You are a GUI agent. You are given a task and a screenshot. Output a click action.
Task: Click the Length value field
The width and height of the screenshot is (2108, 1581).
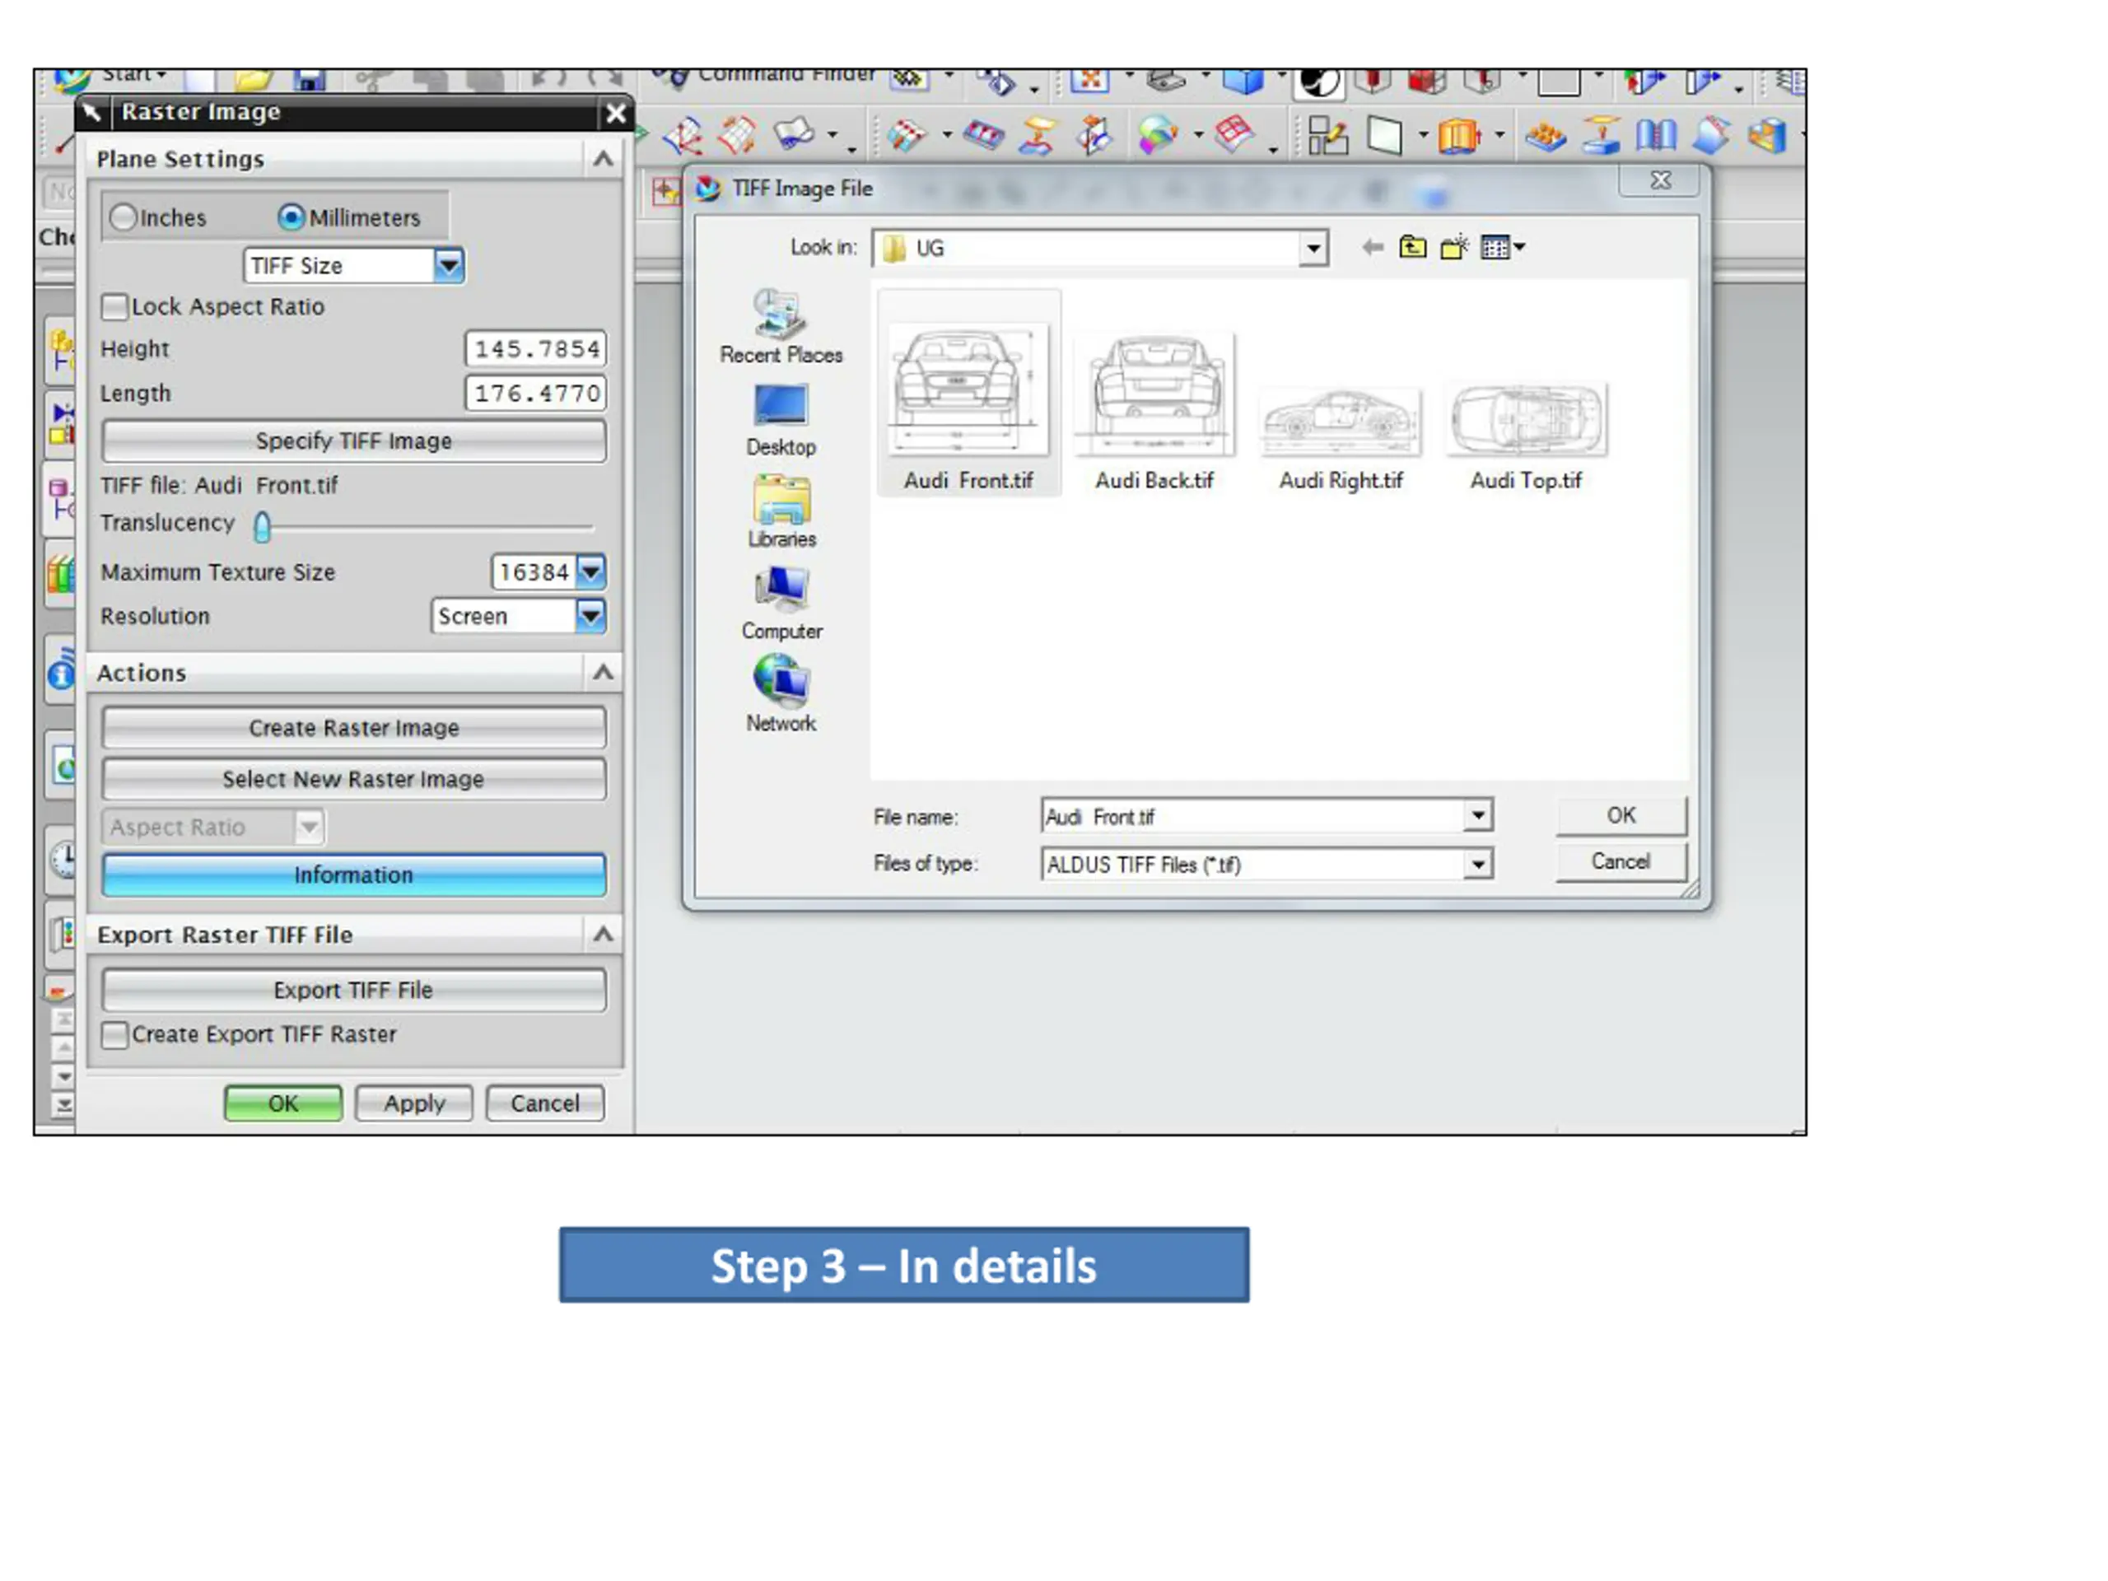[535, 394]
